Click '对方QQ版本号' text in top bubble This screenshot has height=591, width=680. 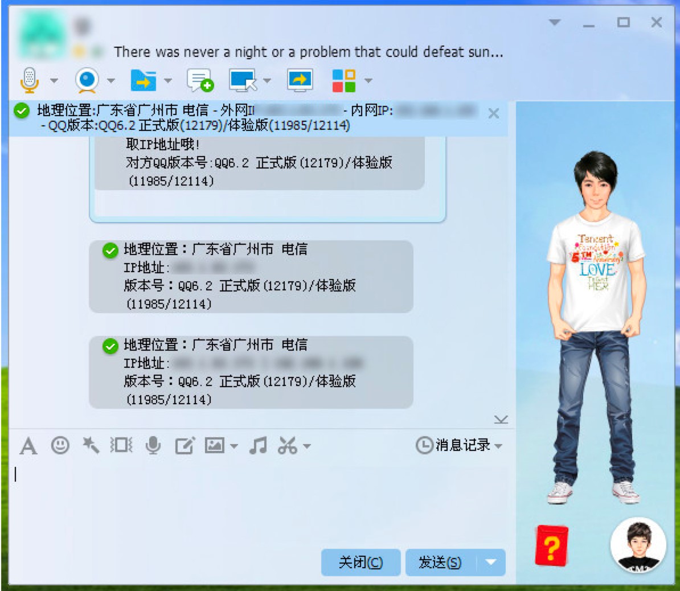[168, 163]
